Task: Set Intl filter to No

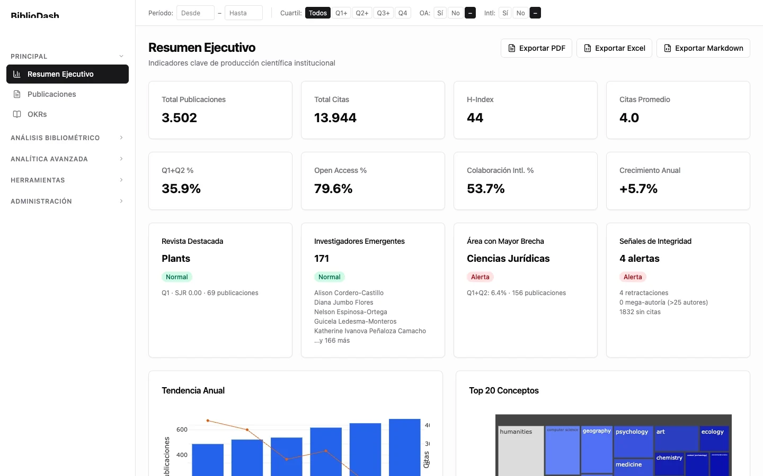Action: click(x=521, y=13)
